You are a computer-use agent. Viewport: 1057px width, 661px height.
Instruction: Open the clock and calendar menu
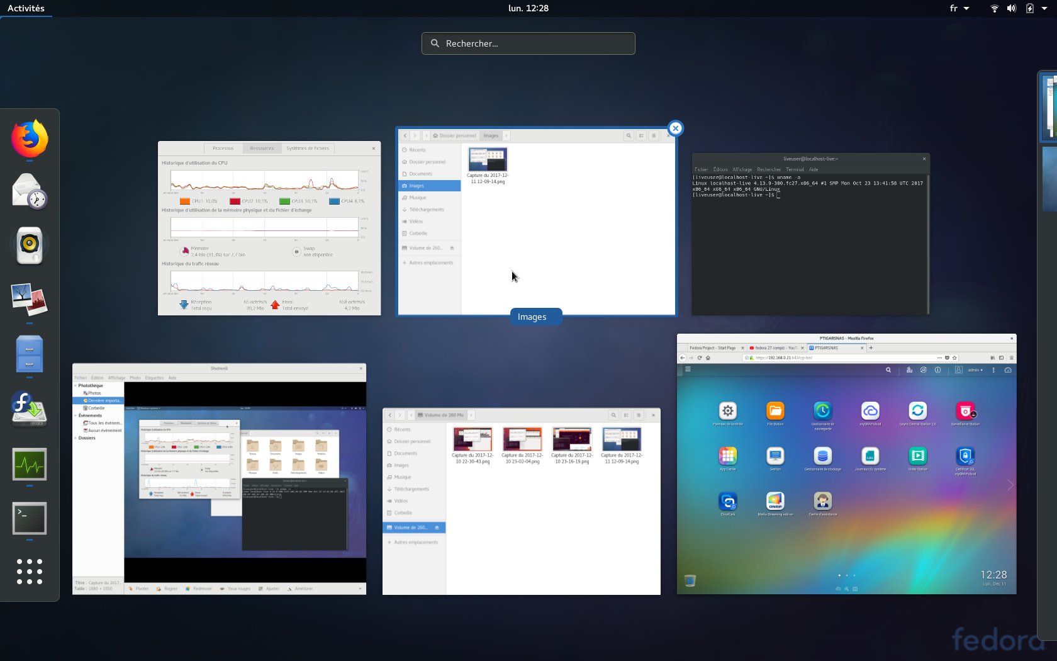(528, 8)
